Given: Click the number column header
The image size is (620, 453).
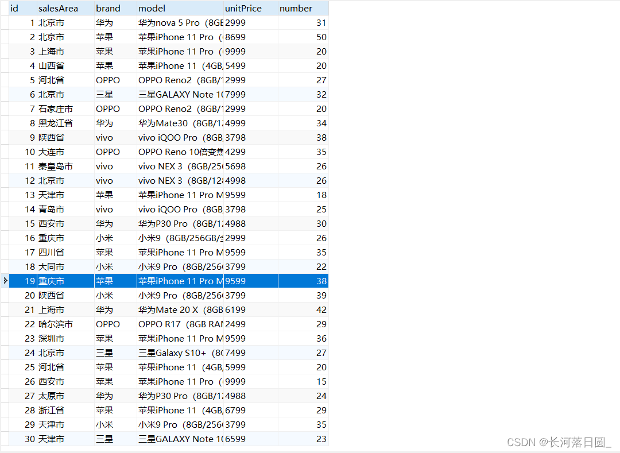Looking at the screenshot, I should pyautogui.click(x=303, y=8).
